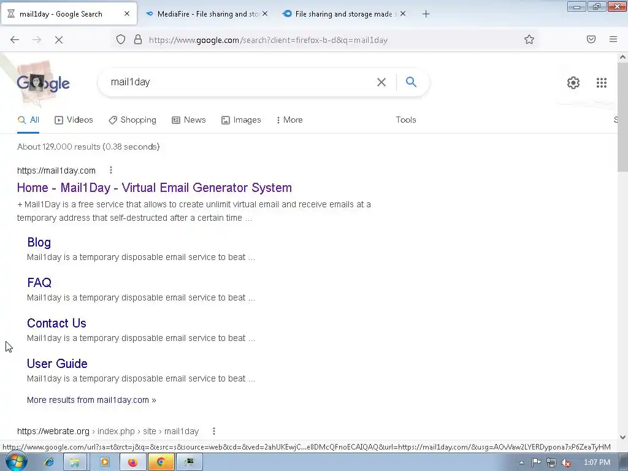Click scrollbar down arrow
The image size is (628, 471).
click(x=622, y=437)
